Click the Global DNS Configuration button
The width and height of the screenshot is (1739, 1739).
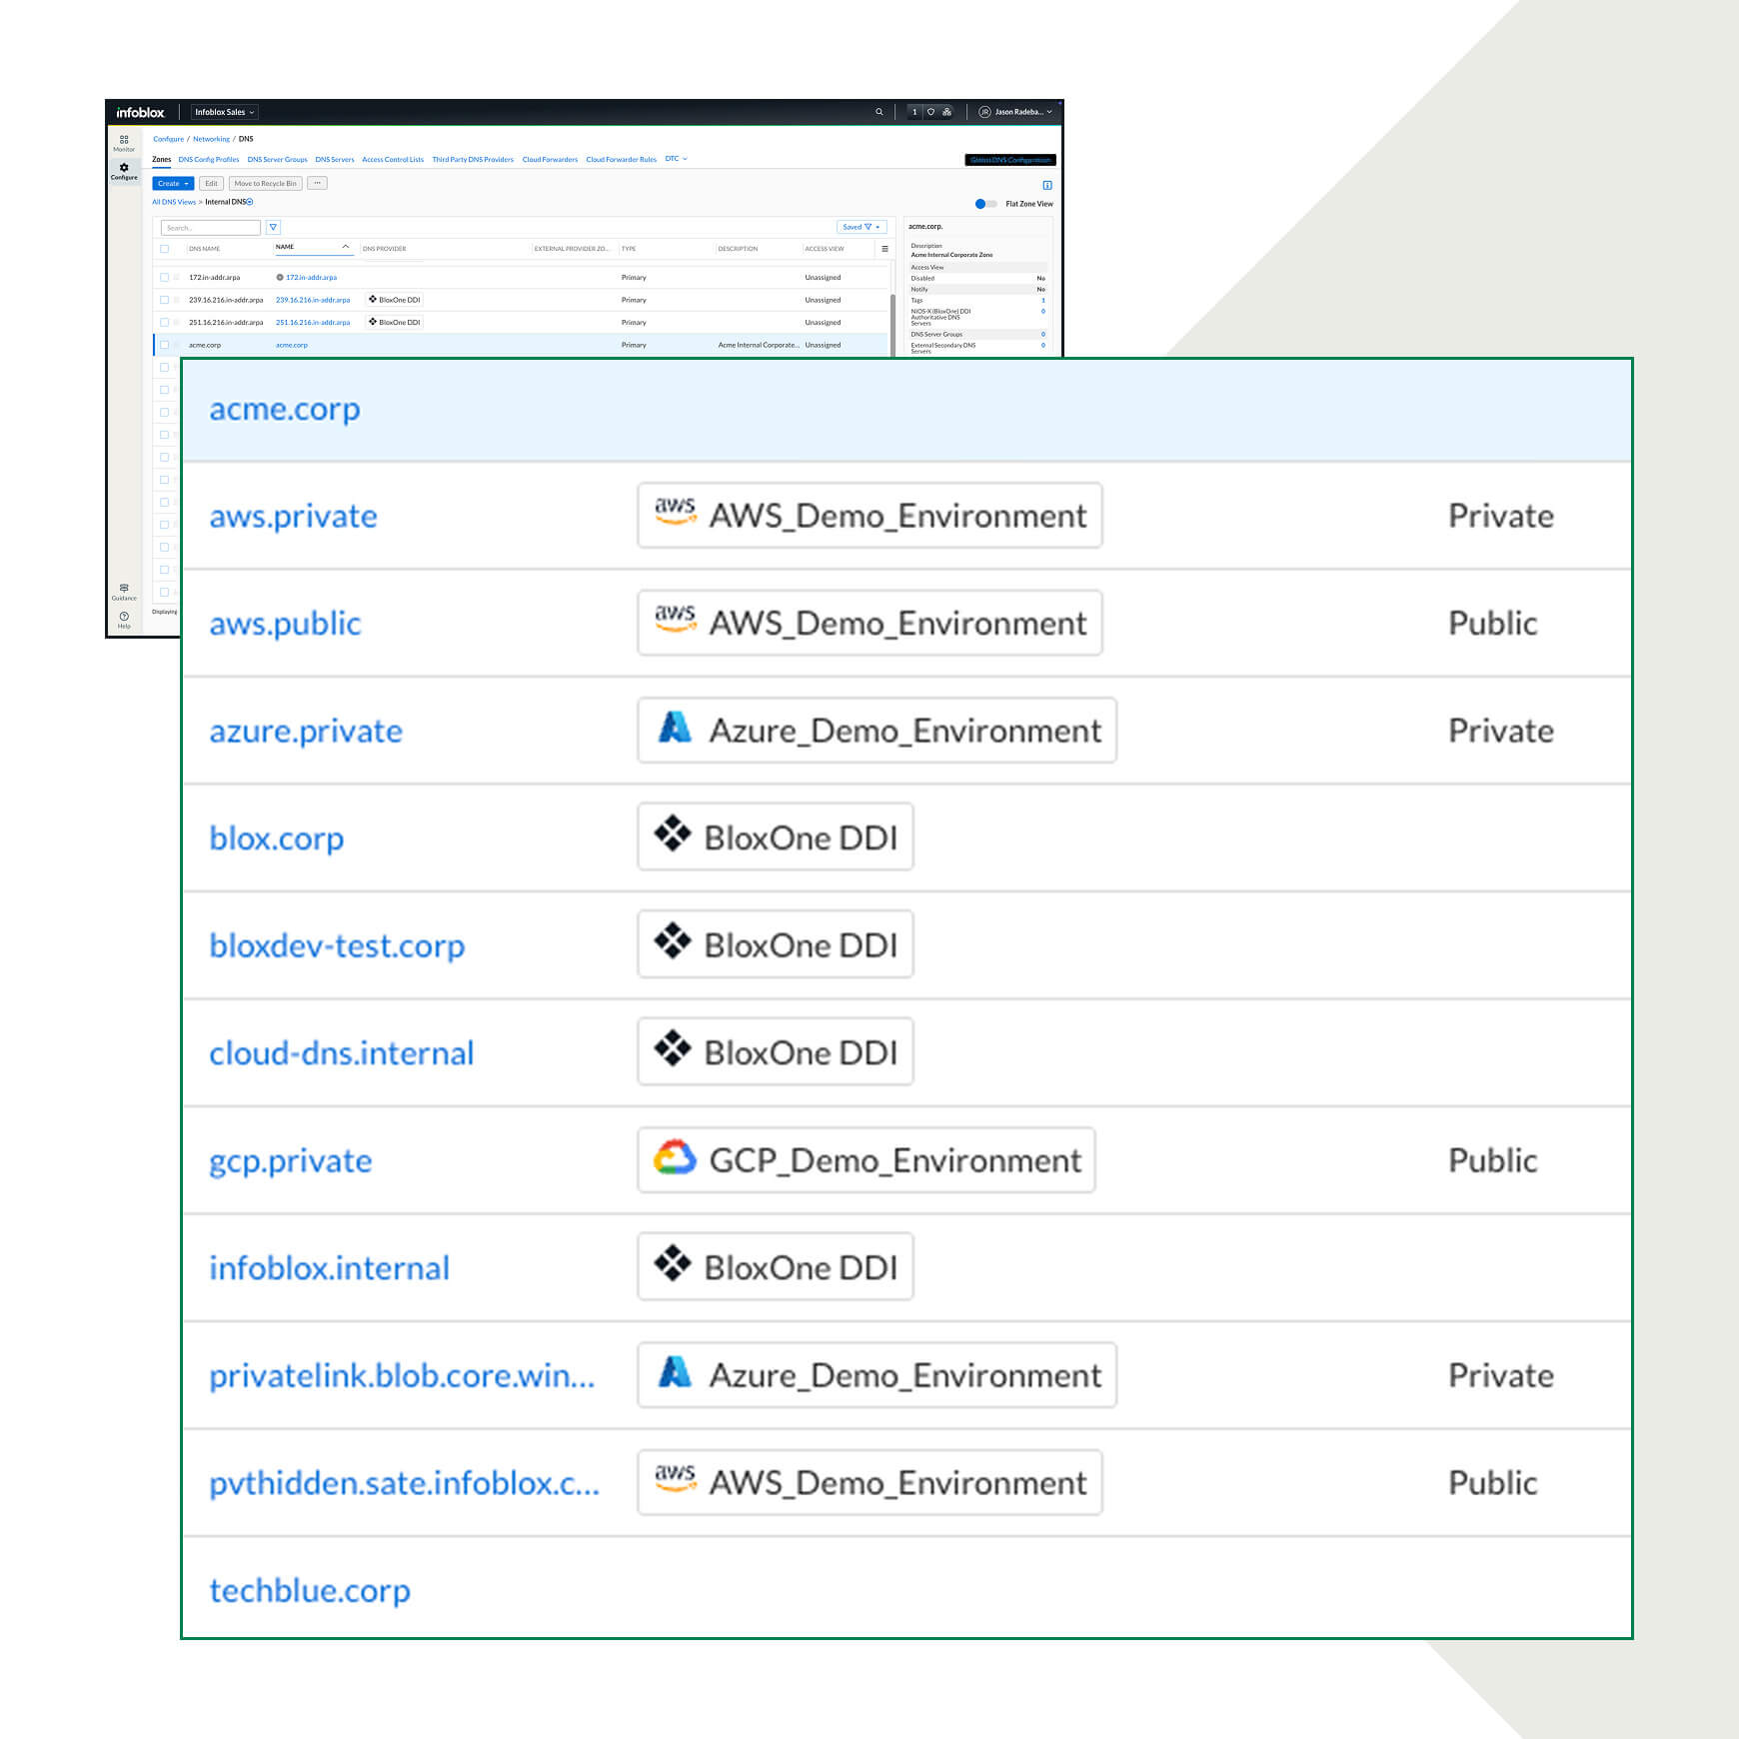pyautogui.click(x=1010, y=160)
